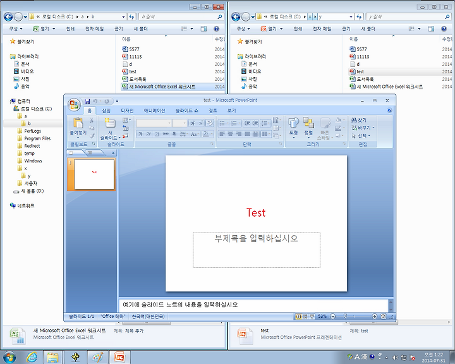Viewport: 455px width, 364px height.
Task: Click 새 폴더 in right Explorer toolbar
Action: 368,28
